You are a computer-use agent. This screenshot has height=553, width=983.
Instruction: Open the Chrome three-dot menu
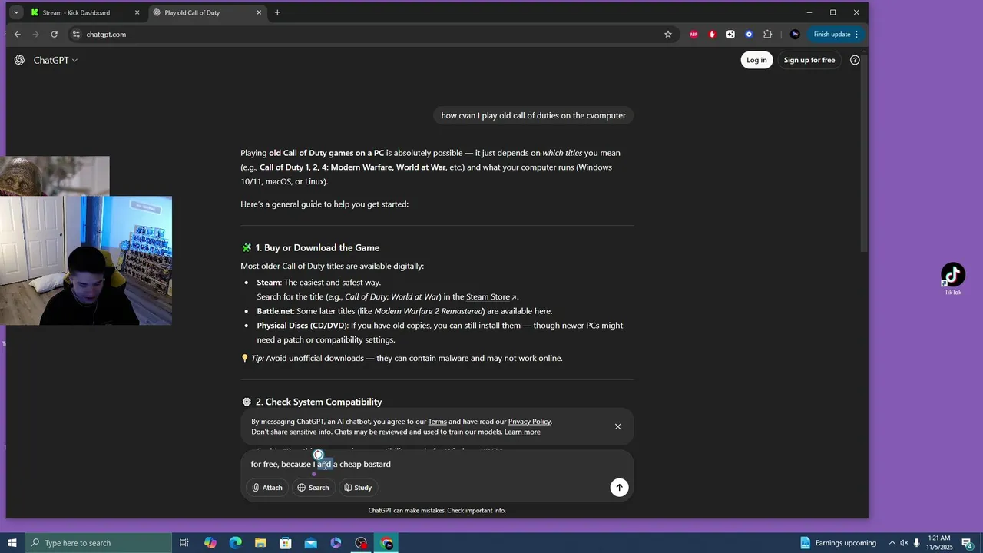click(x=856, y=34)
